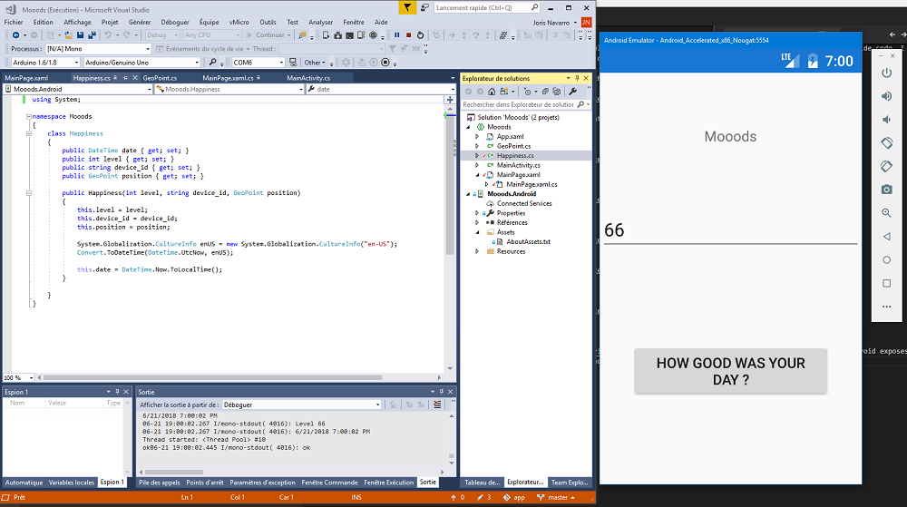Power off the Android emulator

(x=886, y=73)
